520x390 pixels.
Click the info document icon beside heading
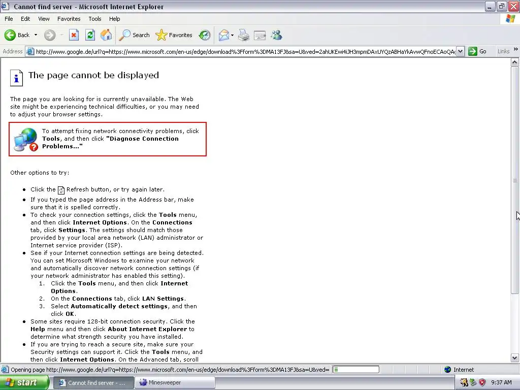point(16,78)
